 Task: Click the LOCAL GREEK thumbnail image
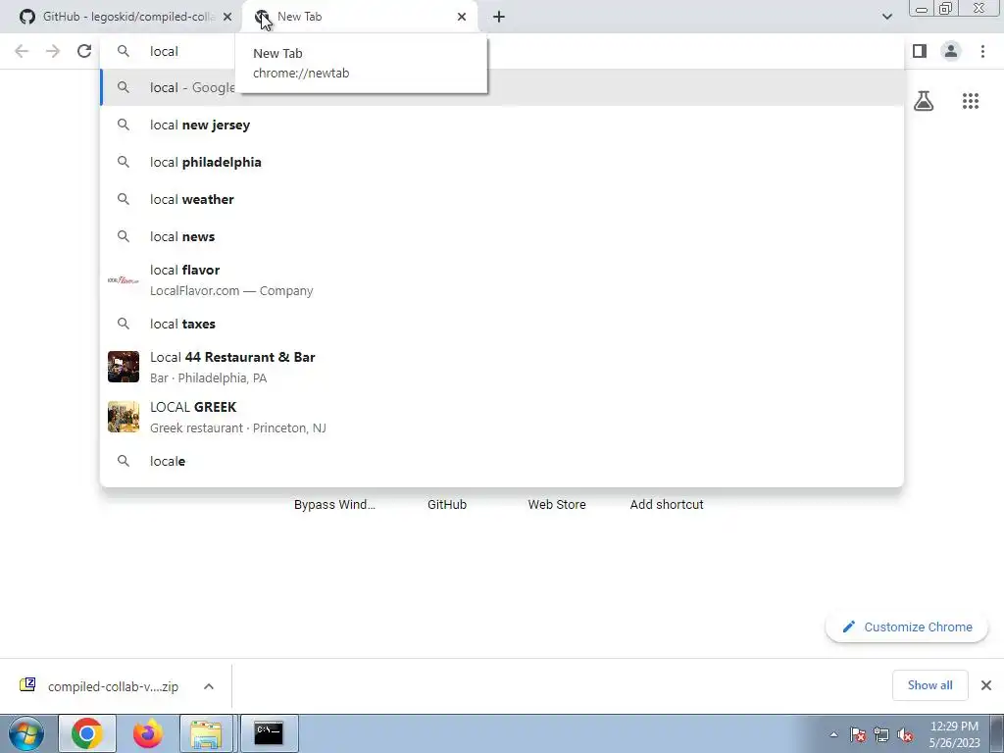pos(124,417)
